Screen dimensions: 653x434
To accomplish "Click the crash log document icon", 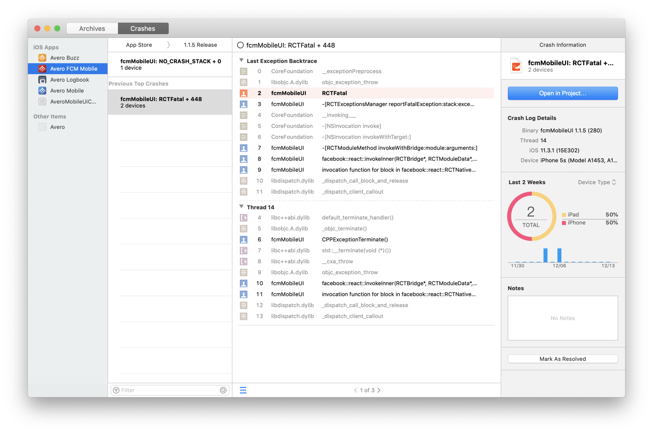I will coord(516,66).
